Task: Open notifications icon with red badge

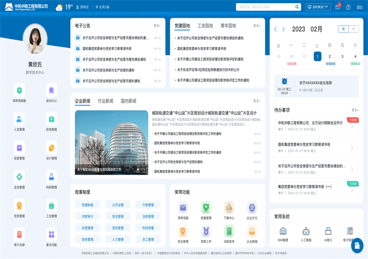Action: click(338, 7)
